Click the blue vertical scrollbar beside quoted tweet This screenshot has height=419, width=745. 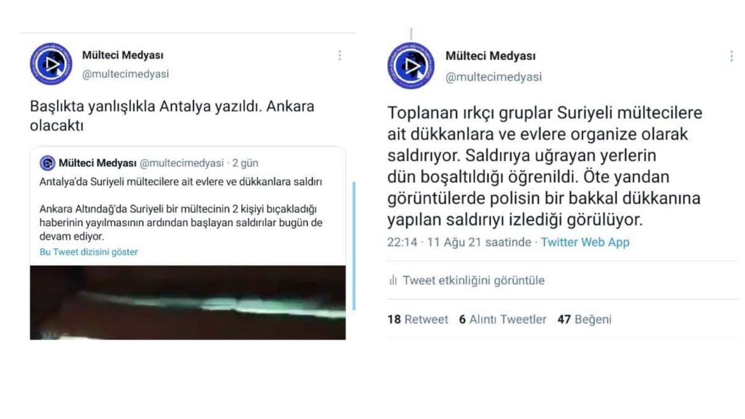pyautogui.click(x=354, y=246)
